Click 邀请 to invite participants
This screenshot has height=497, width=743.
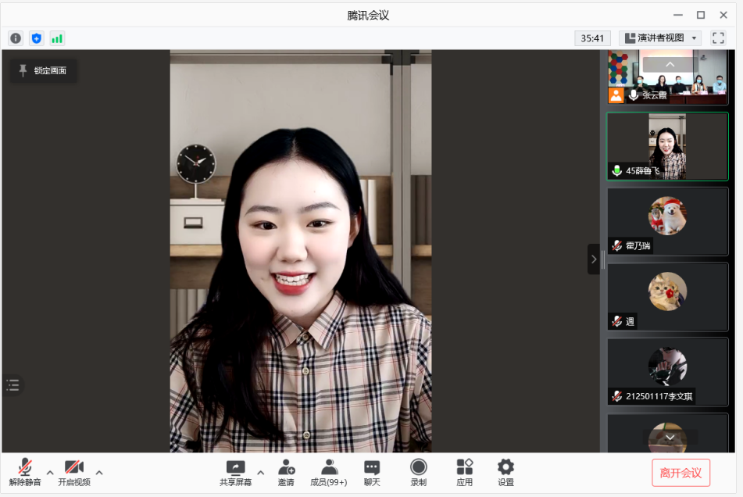286,473
